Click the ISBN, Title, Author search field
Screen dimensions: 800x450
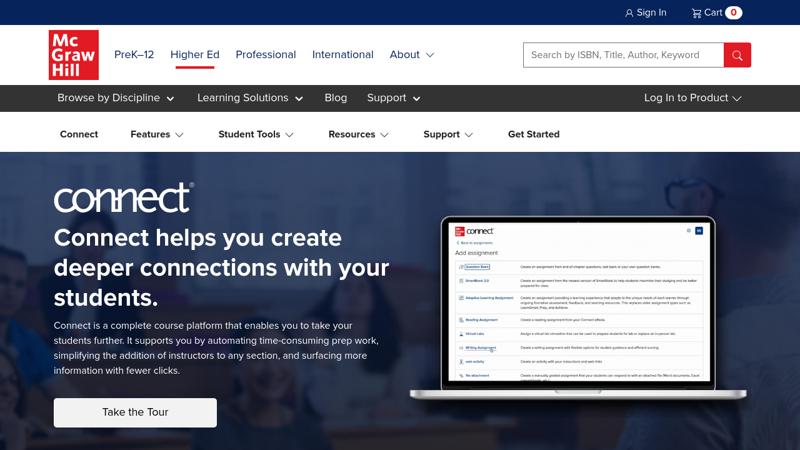(x=623, y=55)
